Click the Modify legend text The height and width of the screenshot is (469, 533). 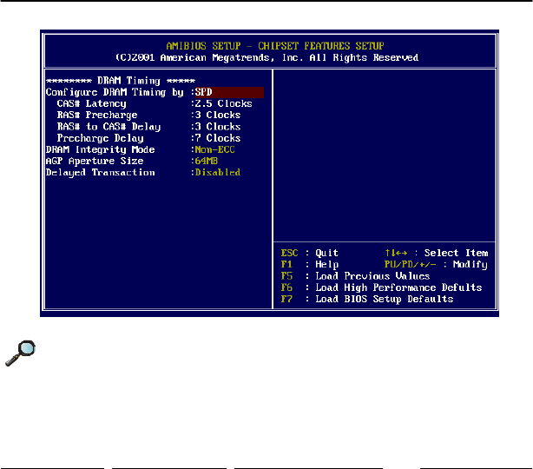[470, 265]
